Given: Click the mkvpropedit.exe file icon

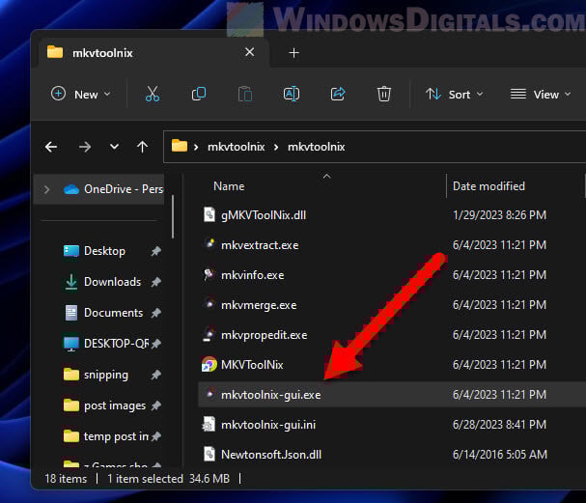Looking at the screenshot, I should pos(209,334).
